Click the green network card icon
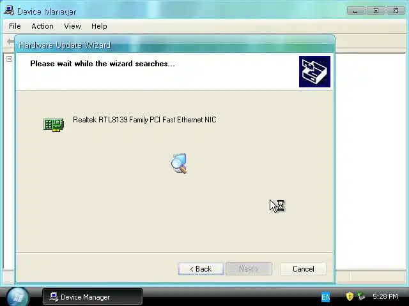Screen dimensions: 409x306 (54, 125)
